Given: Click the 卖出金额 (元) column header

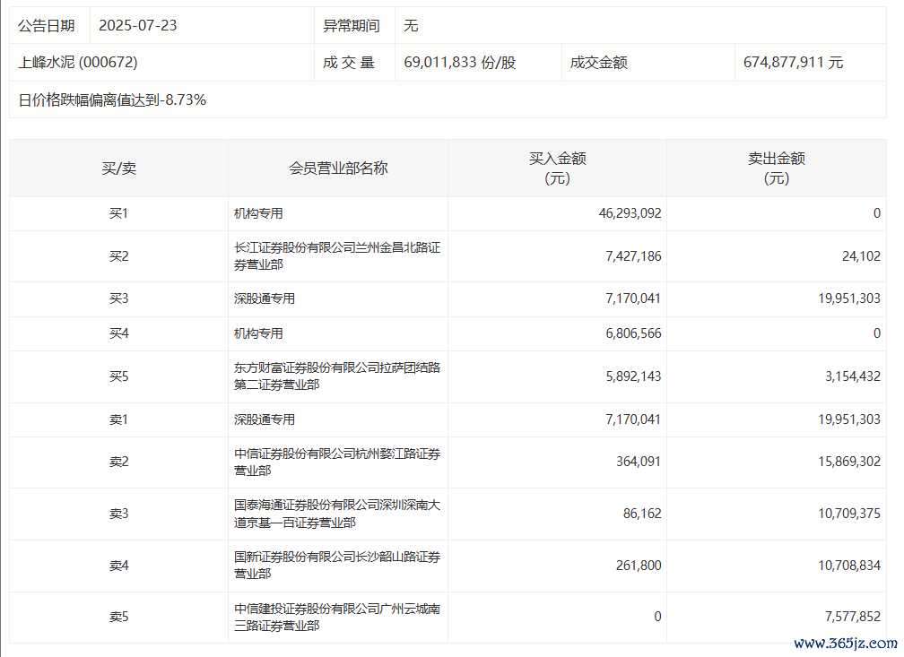Looking at the screenshot, I should coord(776,169).
